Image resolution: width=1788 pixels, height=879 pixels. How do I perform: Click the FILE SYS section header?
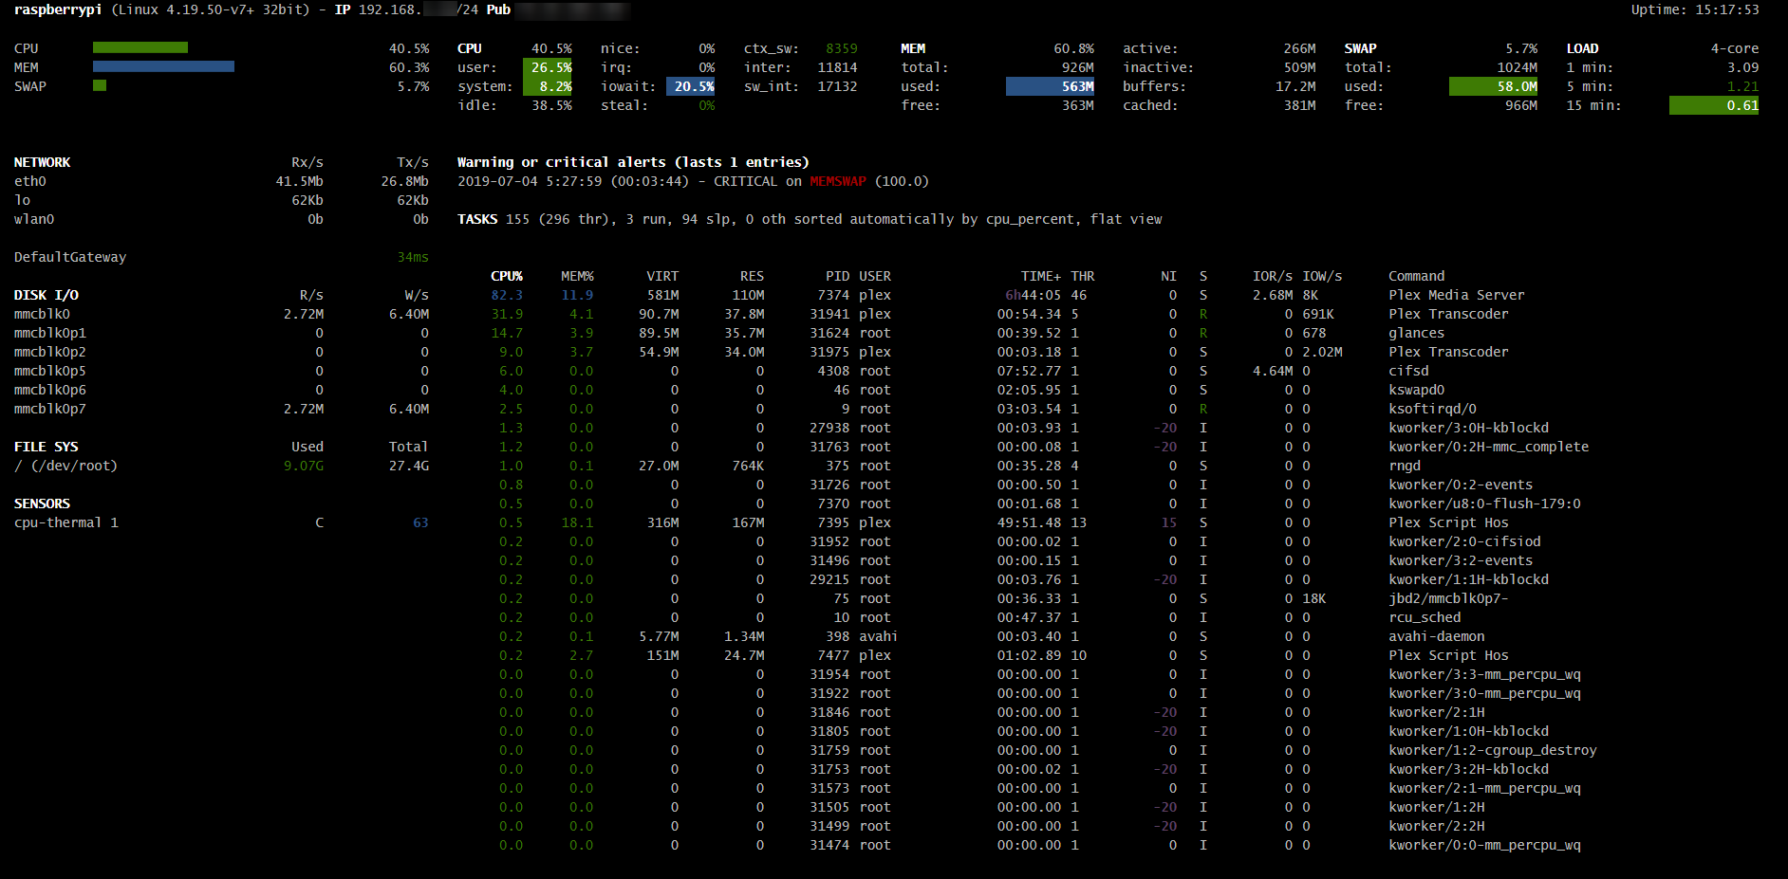46,447
